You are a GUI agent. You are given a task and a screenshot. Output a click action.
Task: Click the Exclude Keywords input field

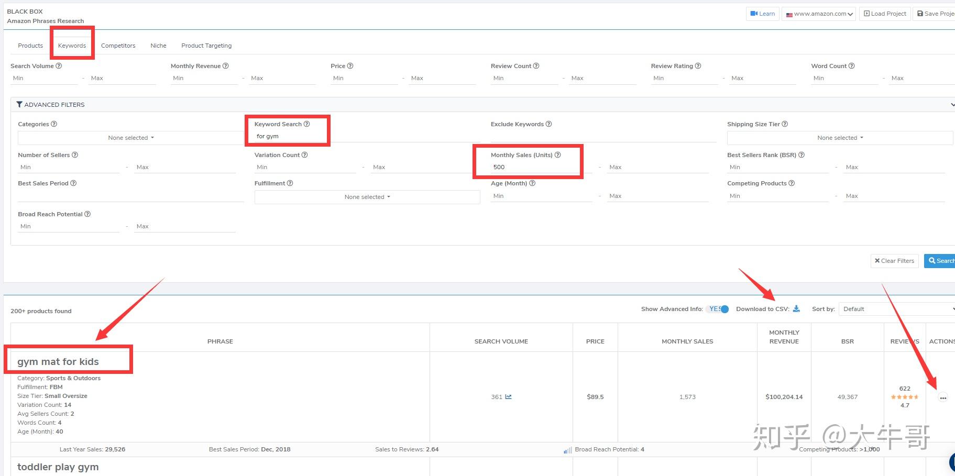[603, 136]
